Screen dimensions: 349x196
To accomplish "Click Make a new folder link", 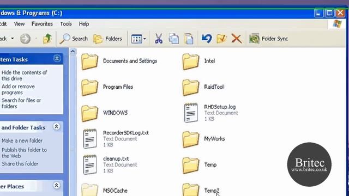I will click(x=22, y=140).
